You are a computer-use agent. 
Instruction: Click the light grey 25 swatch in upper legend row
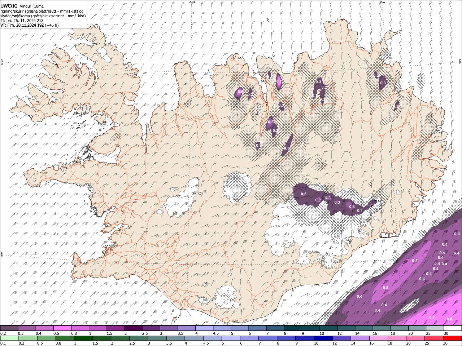(435, 328)
